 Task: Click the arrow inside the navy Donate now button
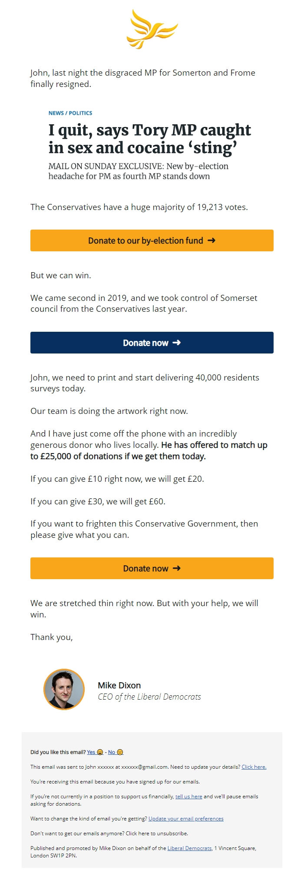point(176,343)
